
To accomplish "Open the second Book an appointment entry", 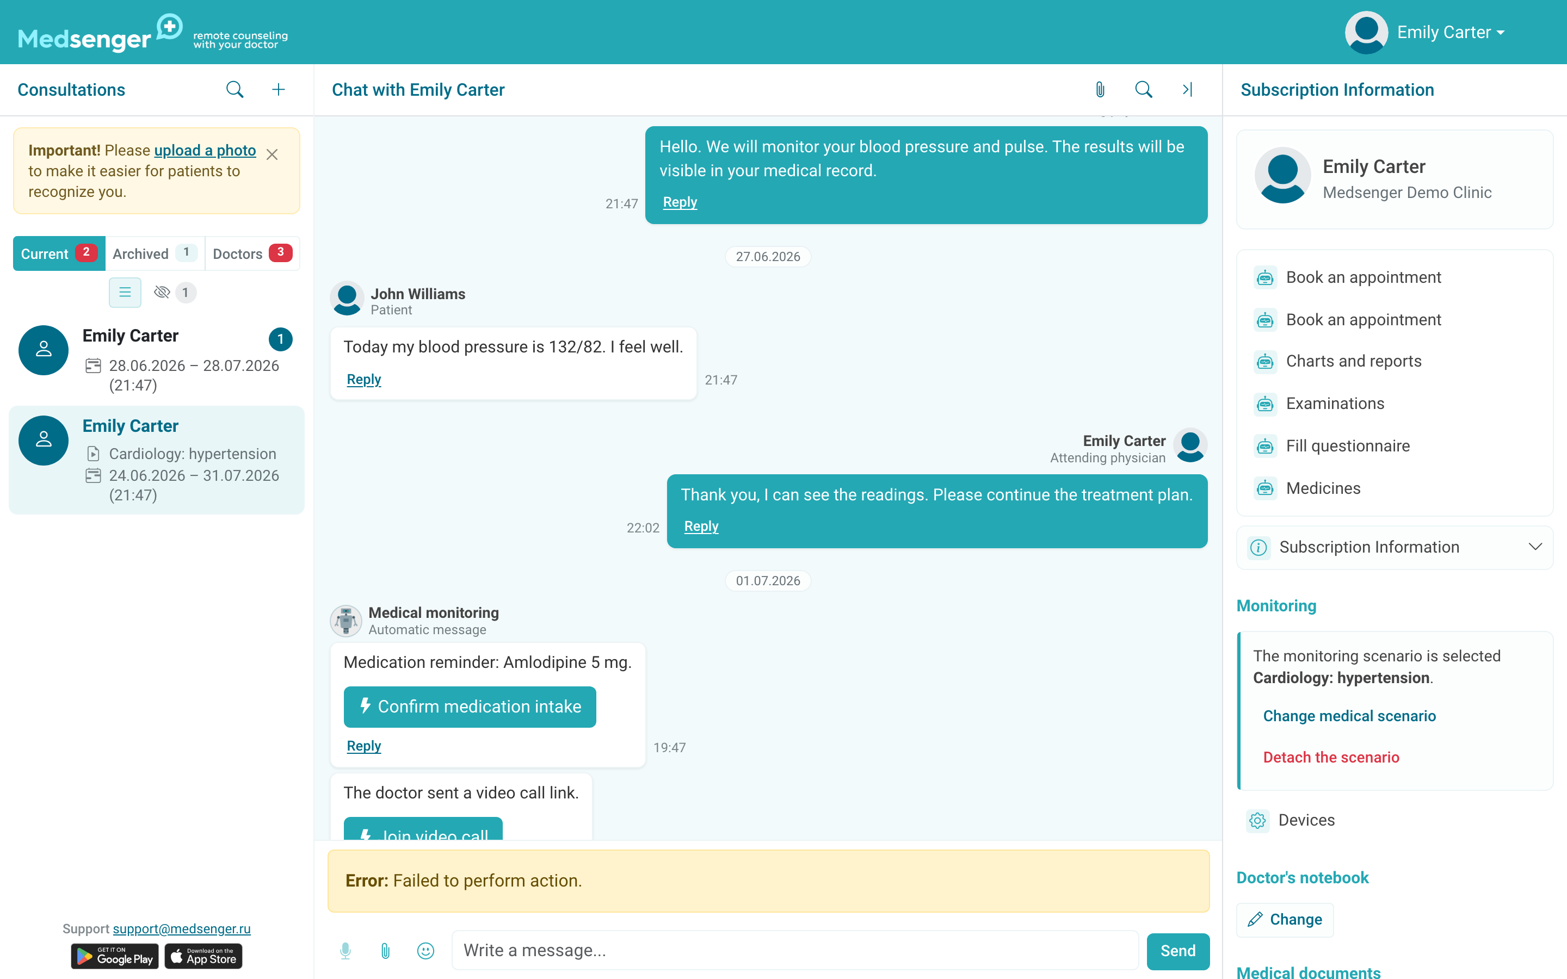I will [x=1363, y=320].
